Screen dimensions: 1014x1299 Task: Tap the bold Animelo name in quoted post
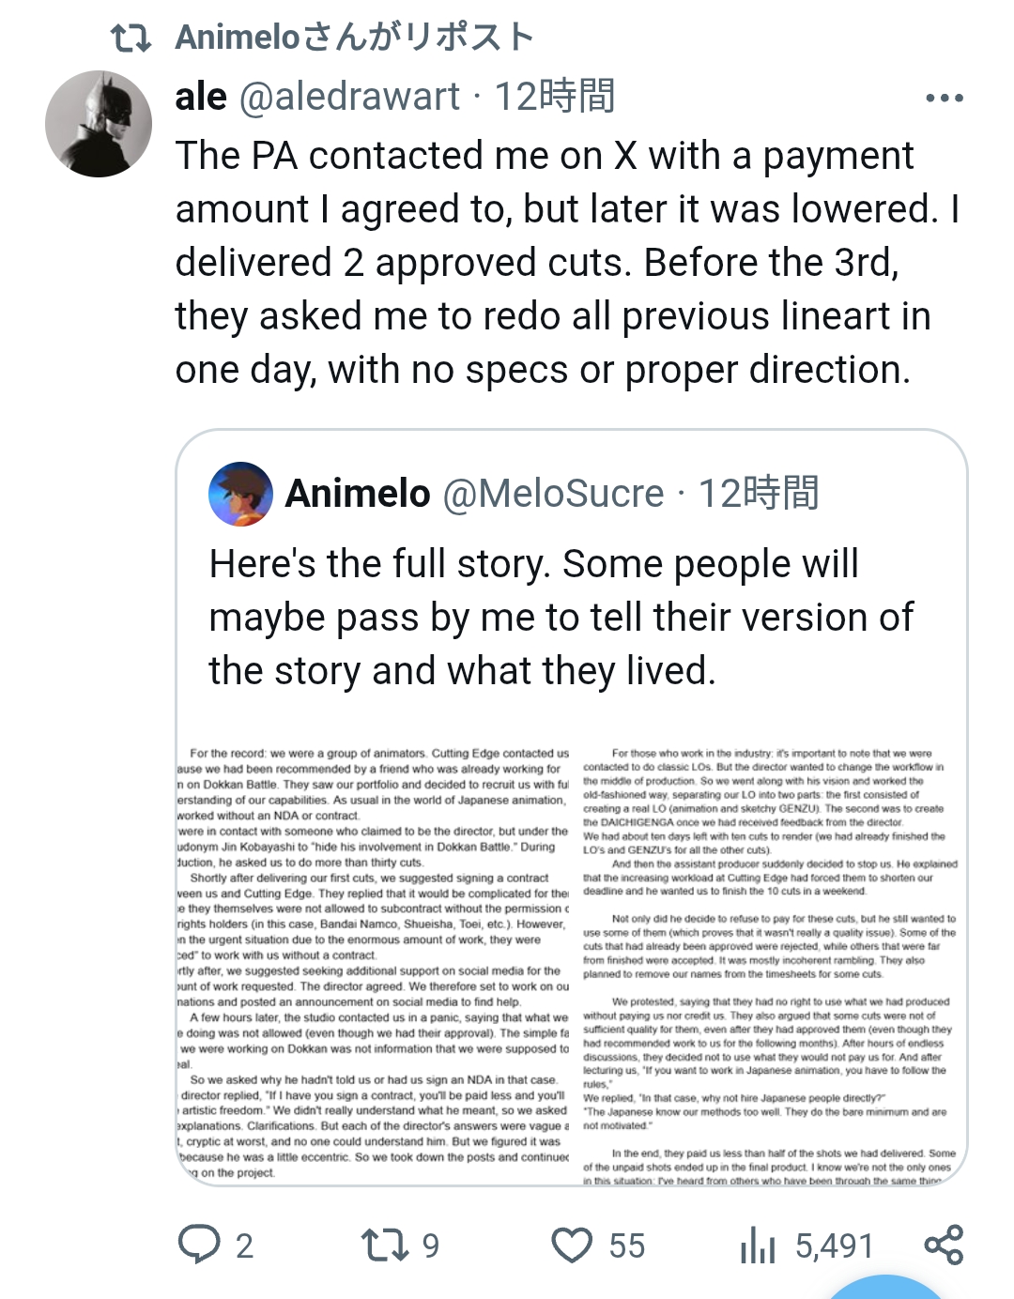pyautogui.click(x=358, y=494)
